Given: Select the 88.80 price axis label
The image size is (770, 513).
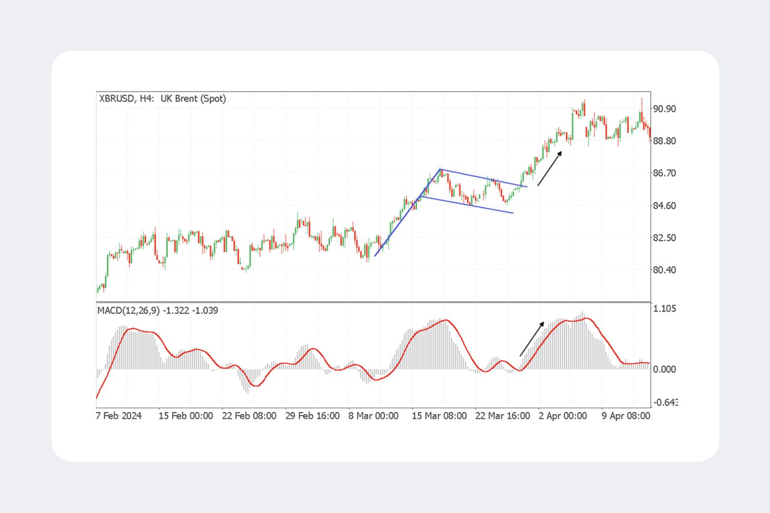Looking at the screenshot, I should pyautogui.click(x=664, y=141).
